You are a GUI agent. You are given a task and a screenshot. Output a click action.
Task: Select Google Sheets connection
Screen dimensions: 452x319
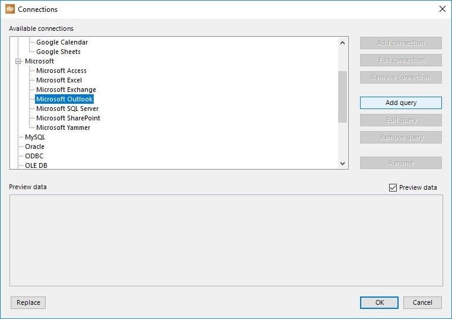(58, 52)
